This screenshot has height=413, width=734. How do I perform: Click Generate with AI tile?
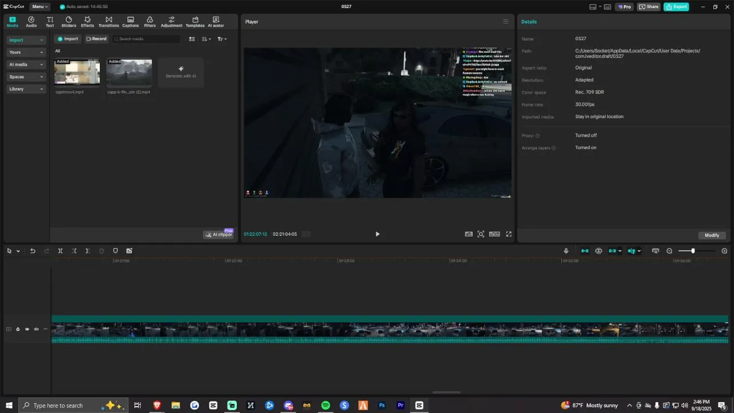click(x=181, y=73)
